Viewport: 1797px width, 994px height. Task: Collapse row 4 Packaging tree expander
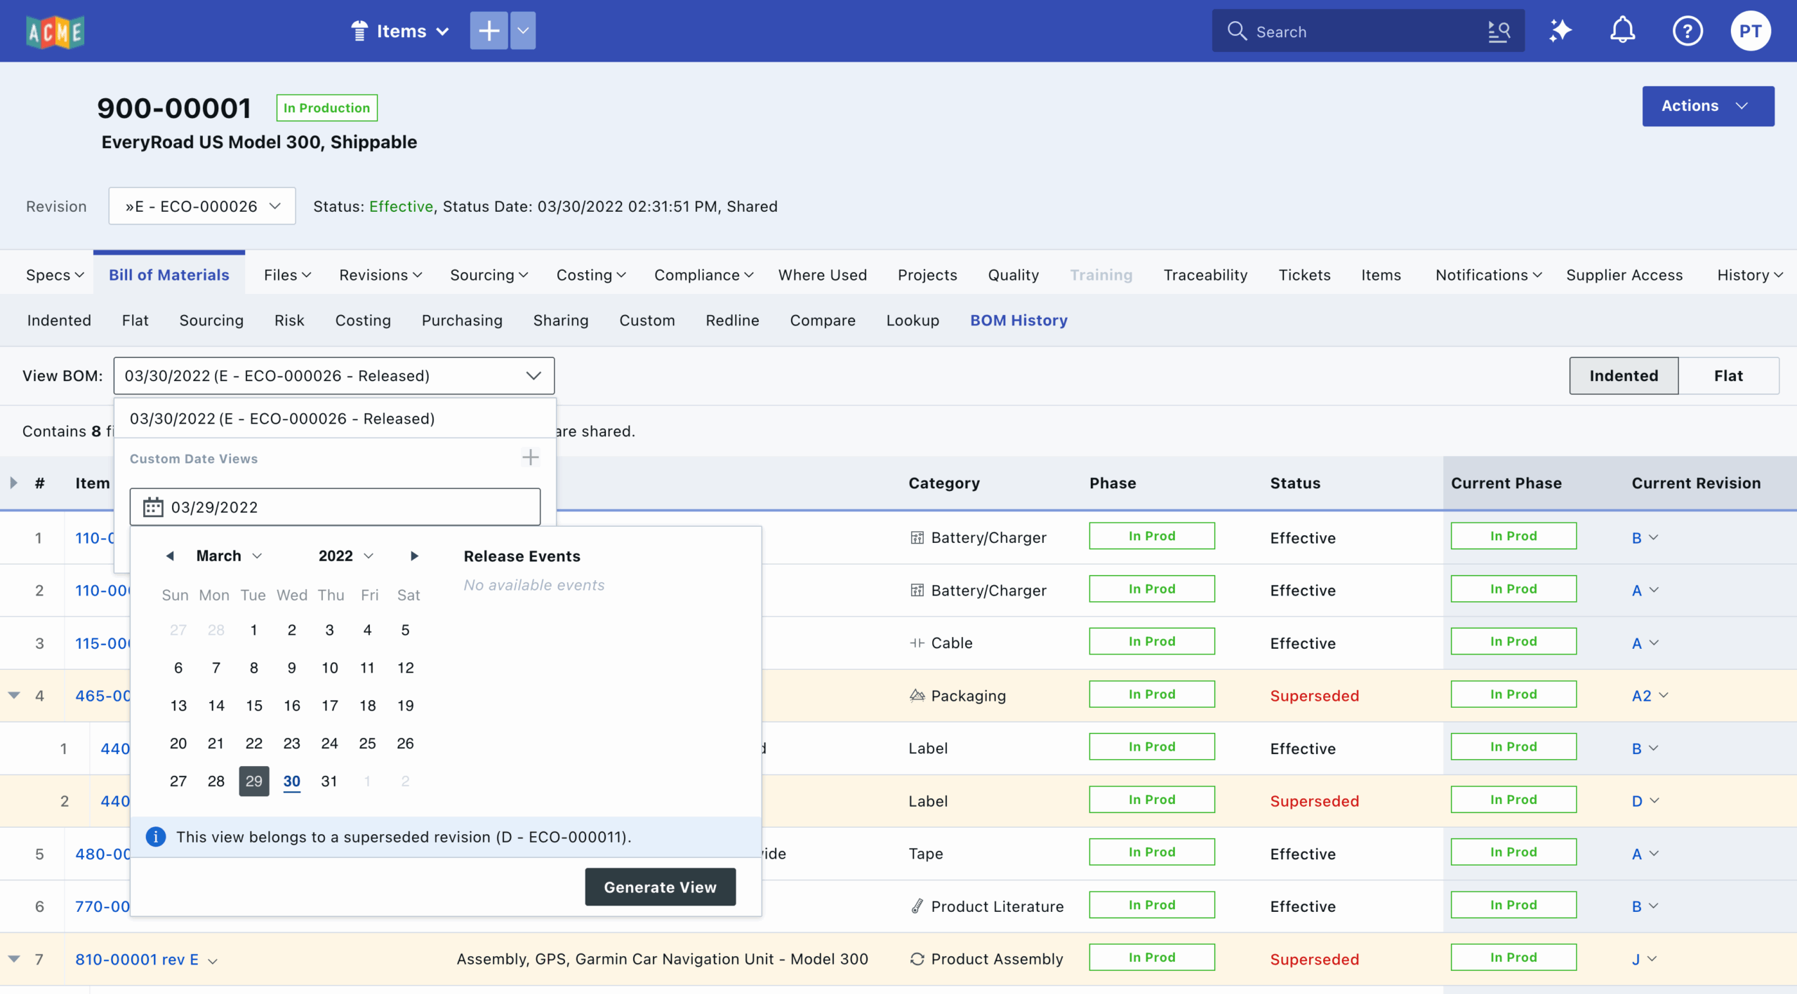click(14, 695)
